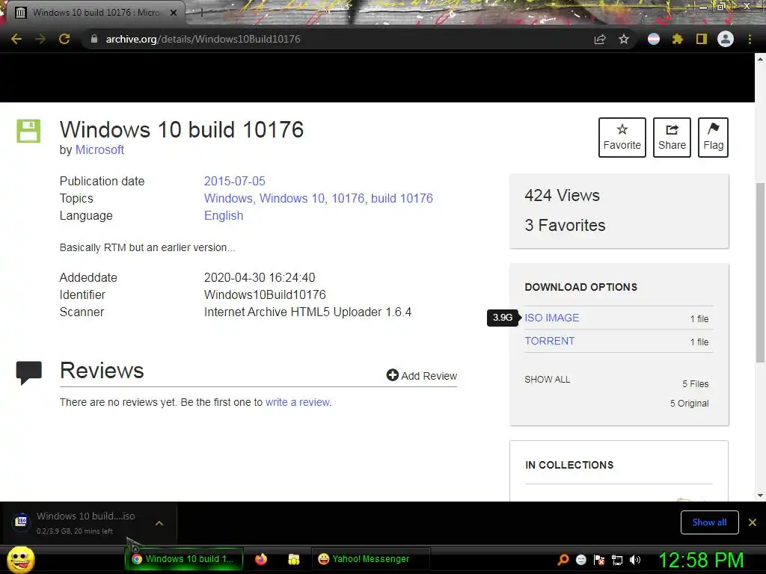The height and width of the screenshot is (574, 766).
Task: Click the magnifier tray icon
Action: [x=563, y=559]
